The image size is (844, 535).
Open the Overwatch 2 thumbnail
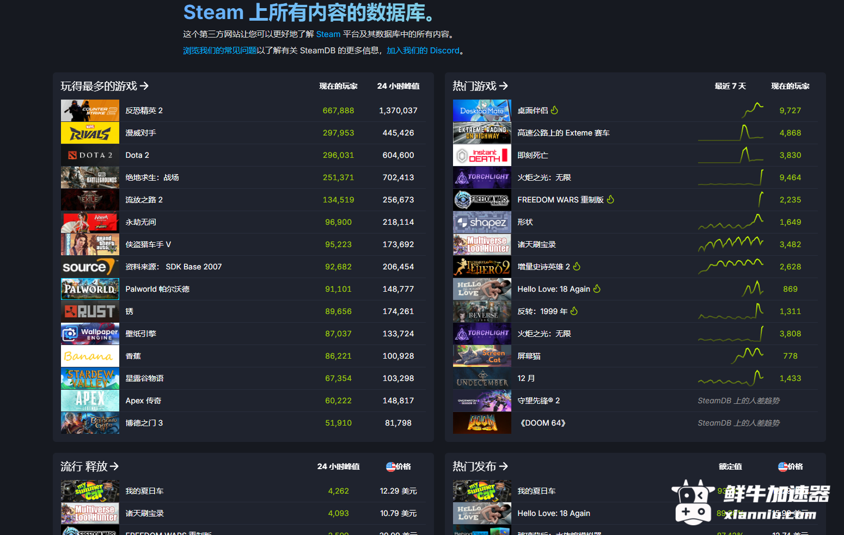tap(482, 401)
